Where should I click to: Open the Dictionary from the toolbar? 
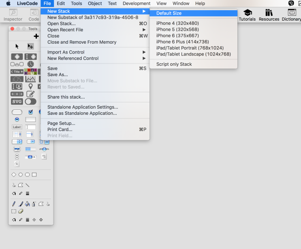click(291, 15)
